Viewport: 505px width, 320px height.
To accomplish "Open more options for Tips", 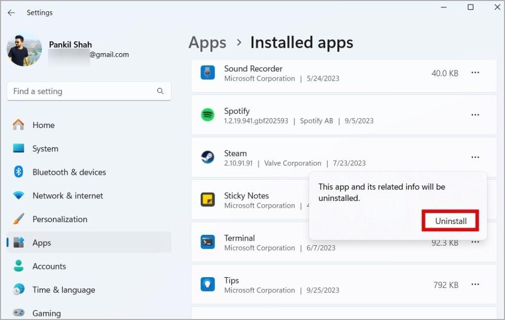I will tap(475, 284).
